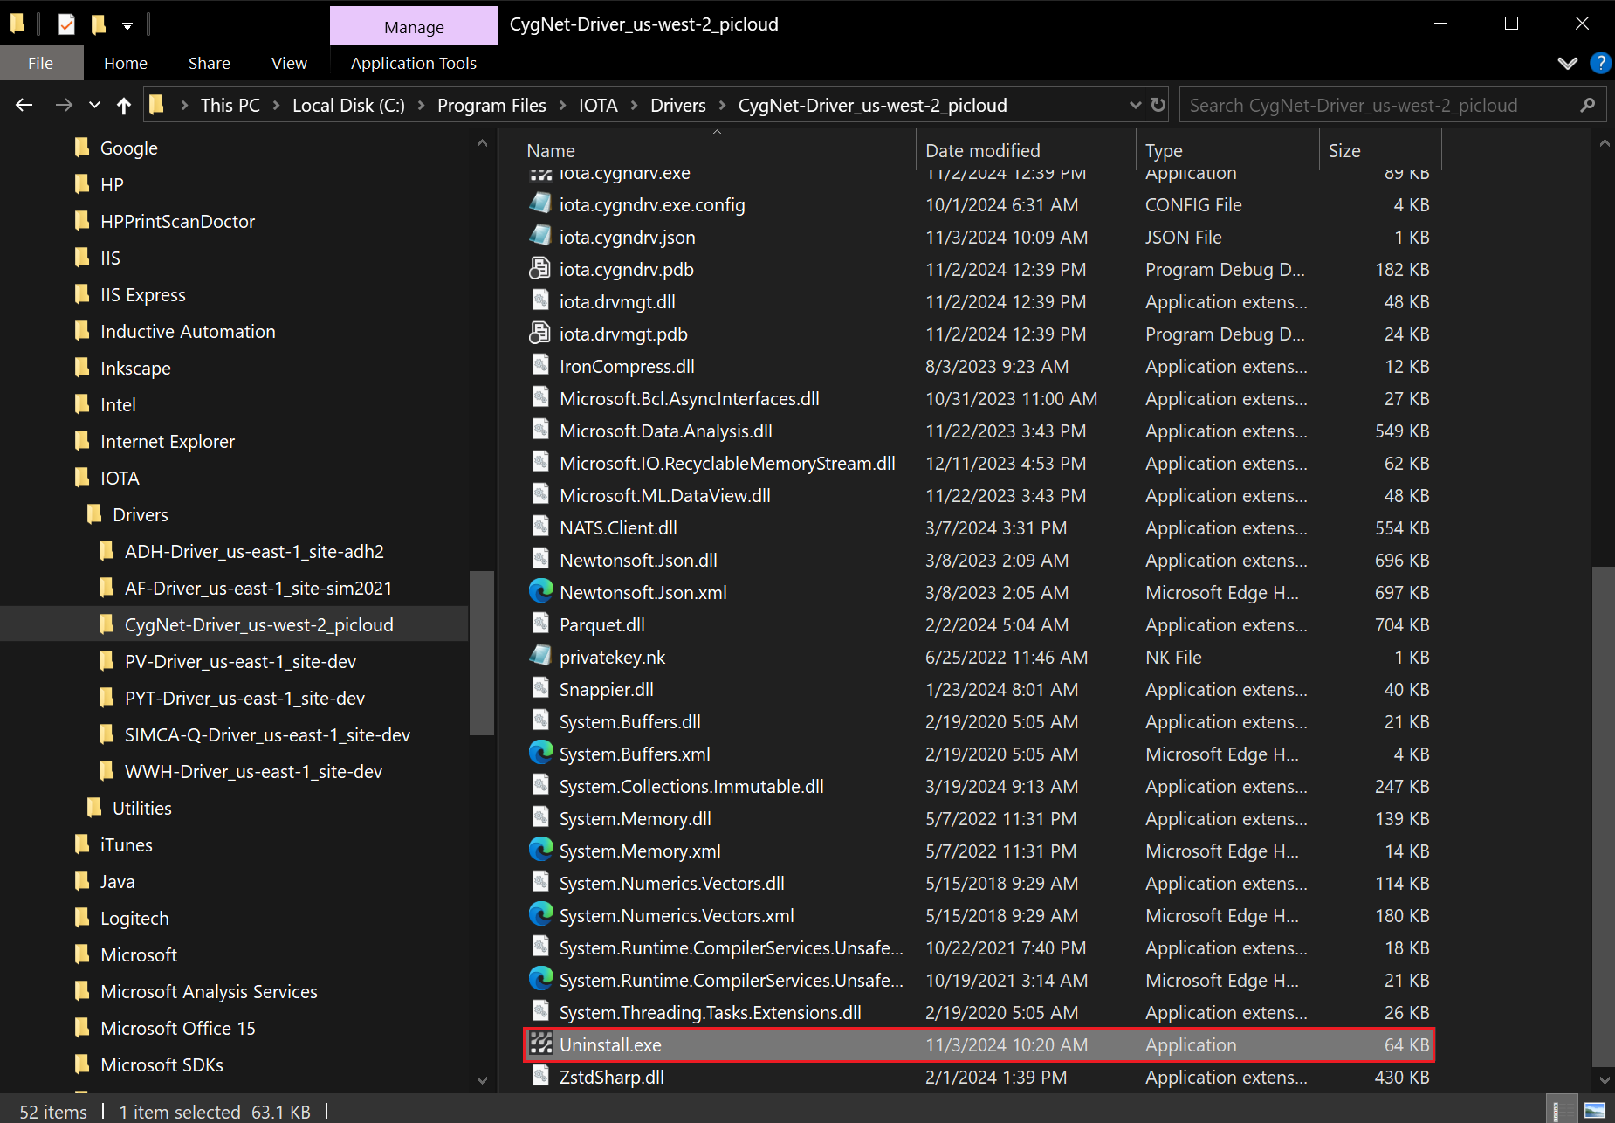Switch to the Large icons view button
Image resolution: width=1615 pixels, height=1123 pixels.
coord(1595,1111)
